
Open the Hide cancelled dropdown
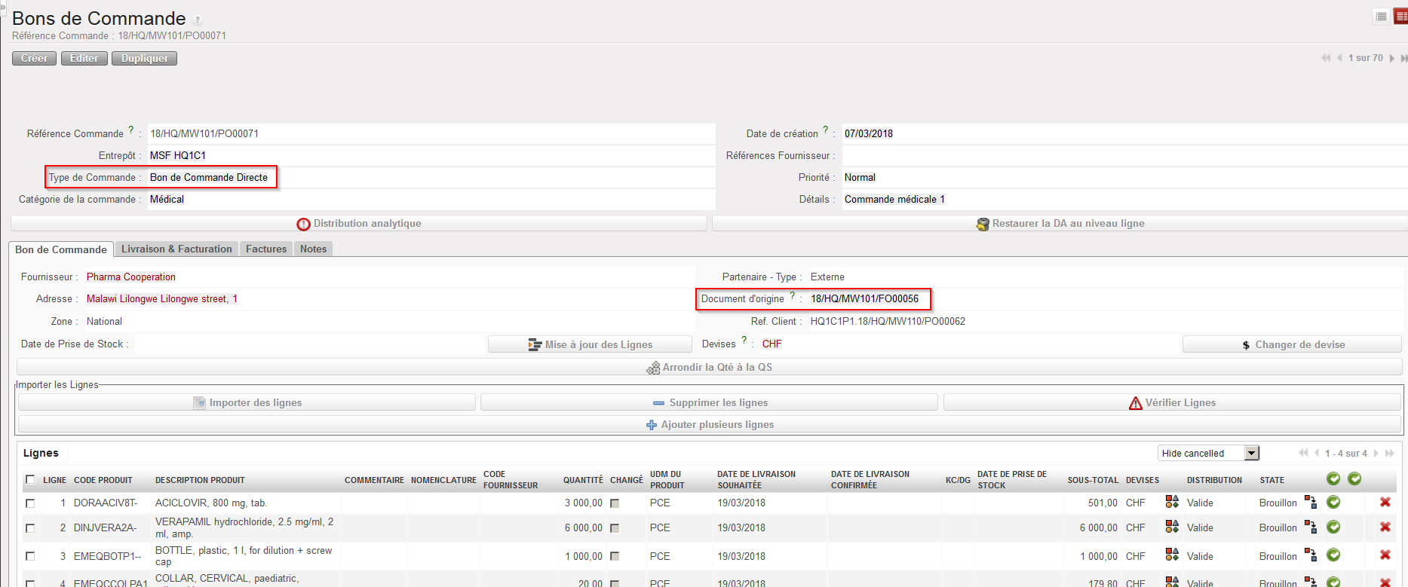[1252, 453]
